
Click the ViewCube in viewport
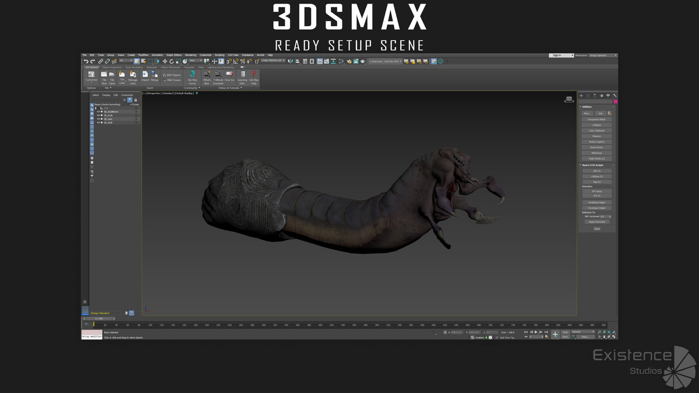(569, 100)
